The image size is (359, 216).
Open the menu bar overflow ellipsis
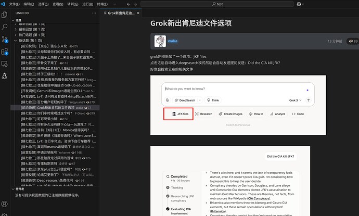114,4
